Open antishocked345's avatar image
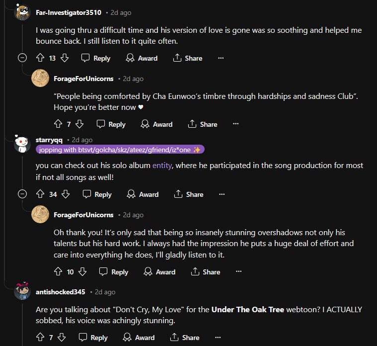 tap(23, 292)
